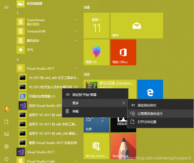Open the WinZip Universal tile

(96, 146)
